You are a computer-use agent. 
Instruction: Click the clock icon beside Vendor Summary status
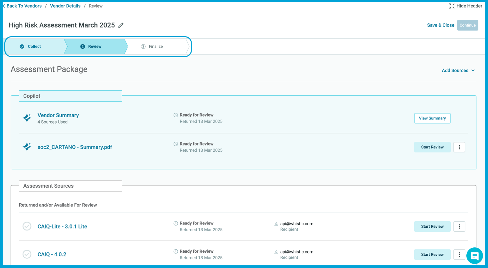tap(176, 115)
